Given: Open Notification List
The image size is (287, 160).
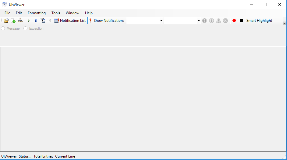Looking at the screenshot, I should pos(70,21).
